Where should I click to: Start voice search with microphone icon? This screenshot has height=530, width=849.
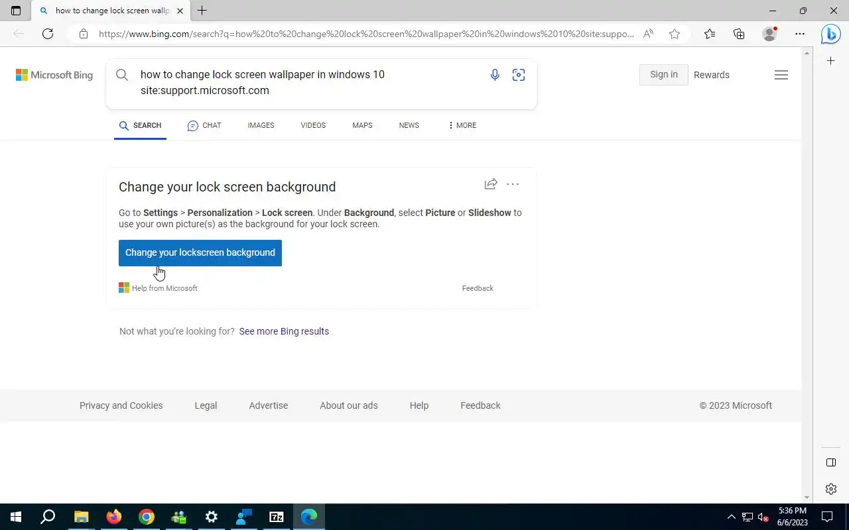(495, 75)
